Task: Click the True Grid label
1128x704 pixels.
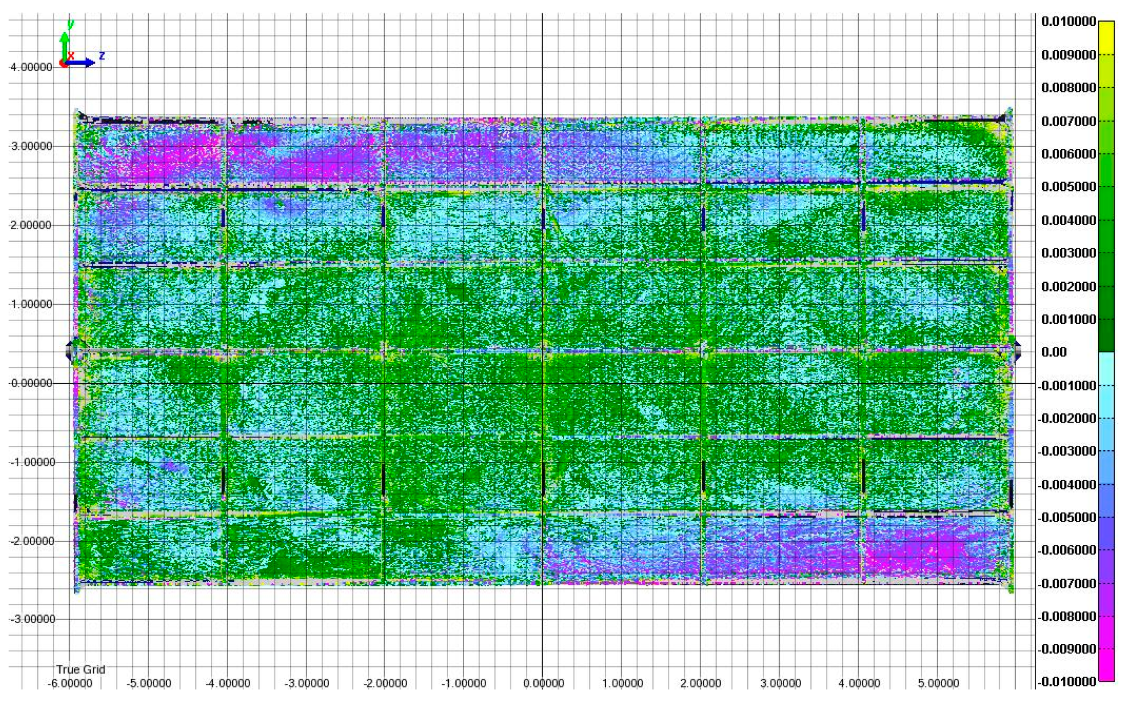Action: tap(80, 670)
